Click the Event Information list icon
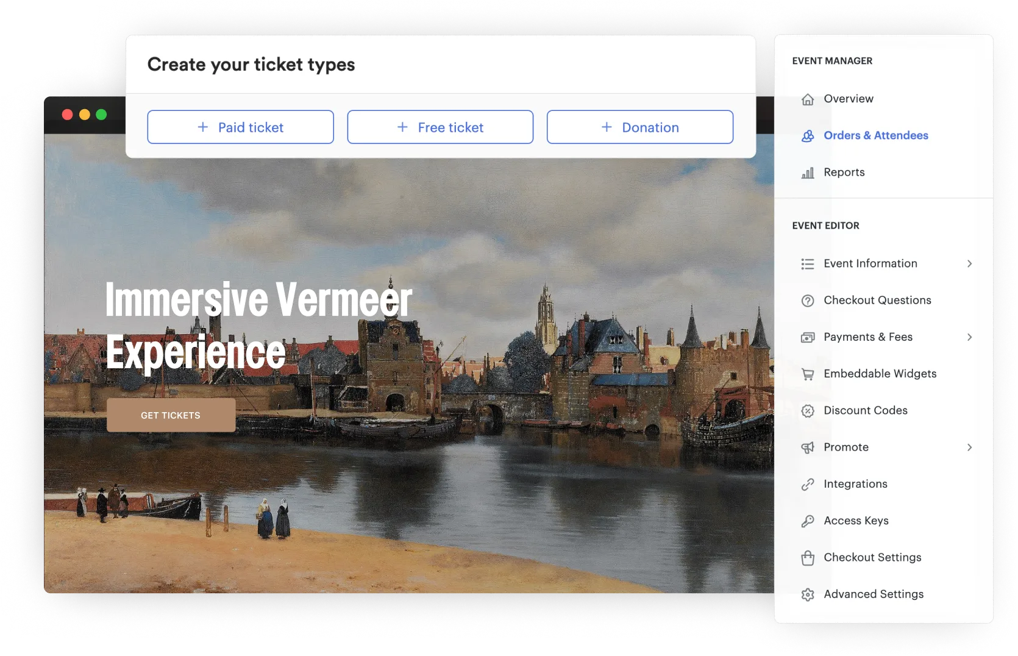Image resolution: width=1018 pixels, height=656 pixels. click(808, 264)
